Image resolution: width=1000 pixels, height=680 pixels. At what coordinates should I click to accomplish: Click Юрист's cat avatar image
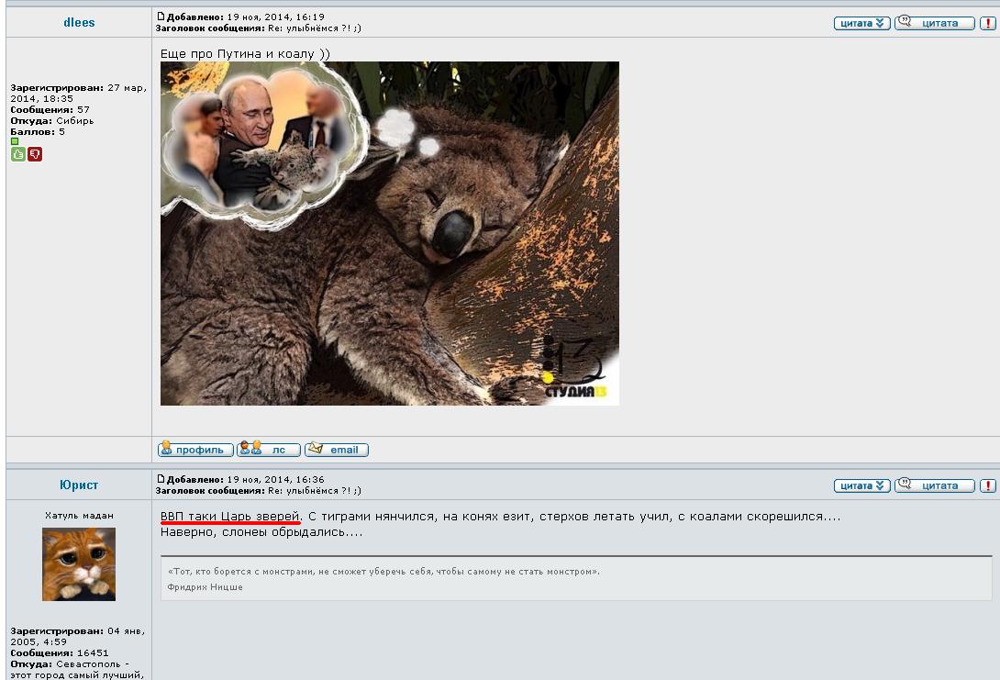79,563
